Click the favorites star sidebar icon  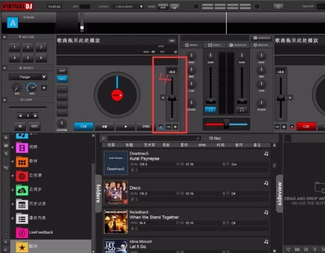click(x=6, y=137)
